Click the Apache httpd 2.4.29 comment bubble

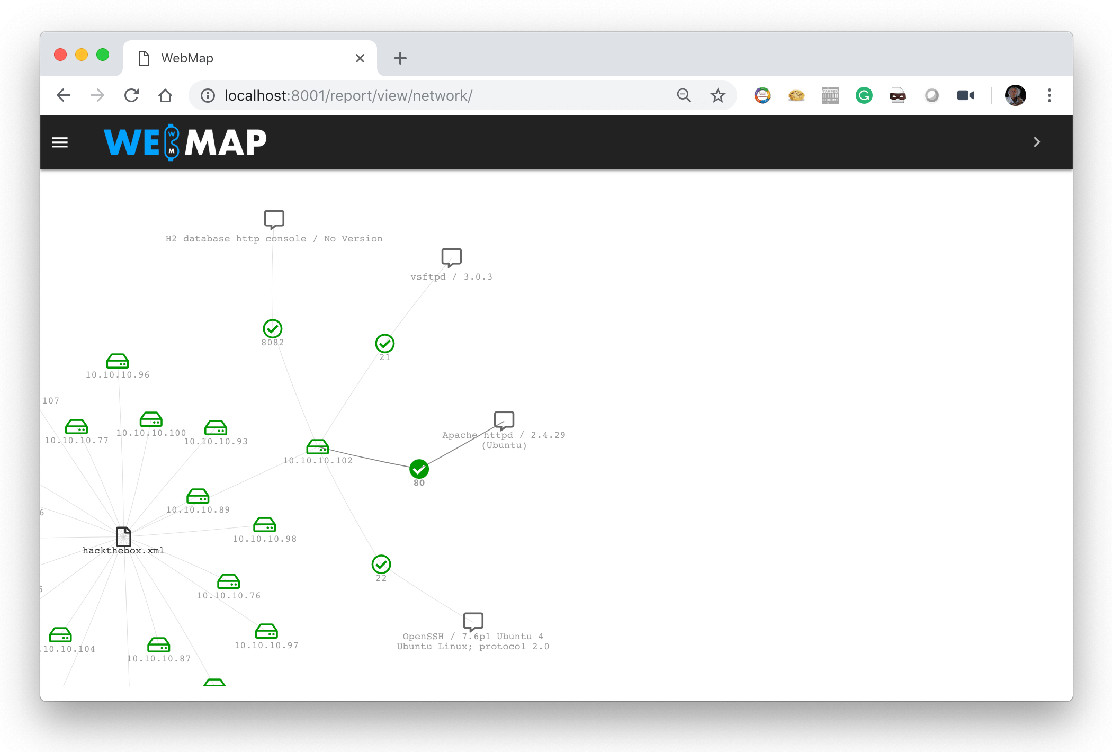[x=504, y=420]
